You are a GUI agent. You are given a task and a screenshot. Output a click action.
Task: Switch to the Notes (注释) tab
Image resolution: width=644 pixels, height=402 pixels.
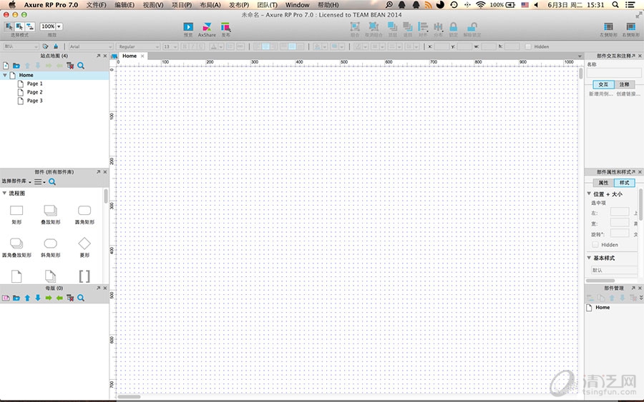(624, 84)
